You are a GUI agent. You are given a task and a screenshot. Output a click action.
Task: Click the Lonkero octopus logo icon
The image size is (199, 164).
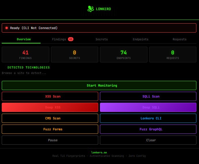click(x=91, y=9)
